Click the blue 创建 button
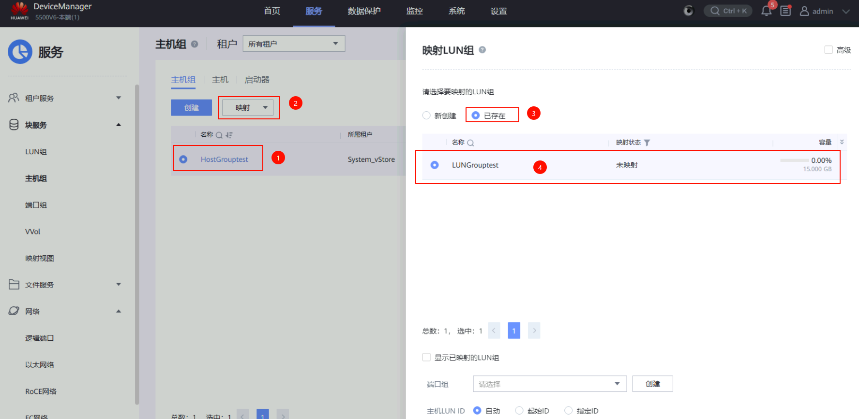 191,108
